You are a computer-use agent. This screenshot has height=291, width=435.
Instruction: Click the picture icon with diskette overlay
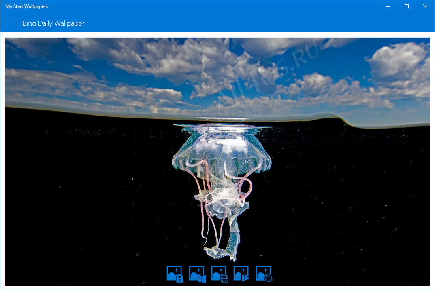point(220,274)
